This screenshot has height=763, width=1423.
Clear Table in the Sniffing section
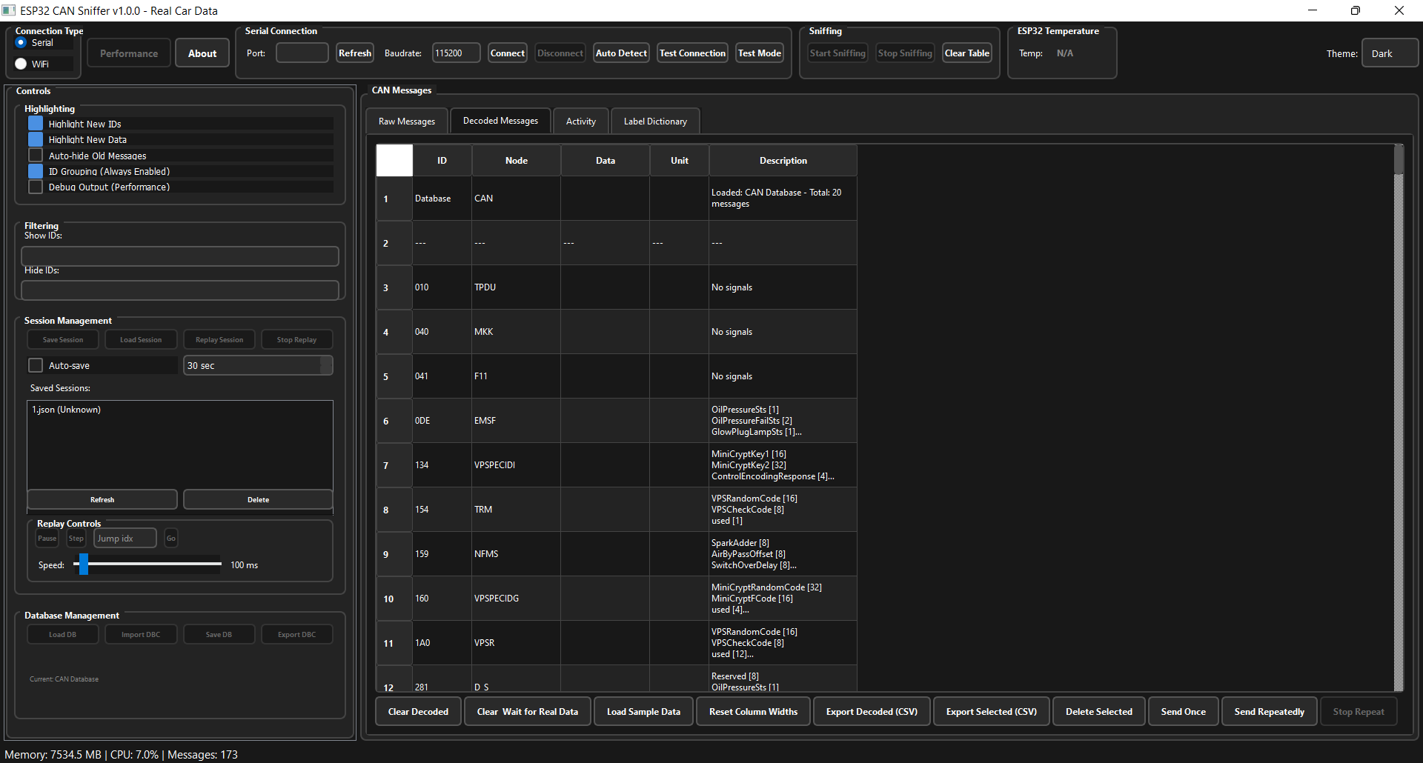(x=966, y=53)
